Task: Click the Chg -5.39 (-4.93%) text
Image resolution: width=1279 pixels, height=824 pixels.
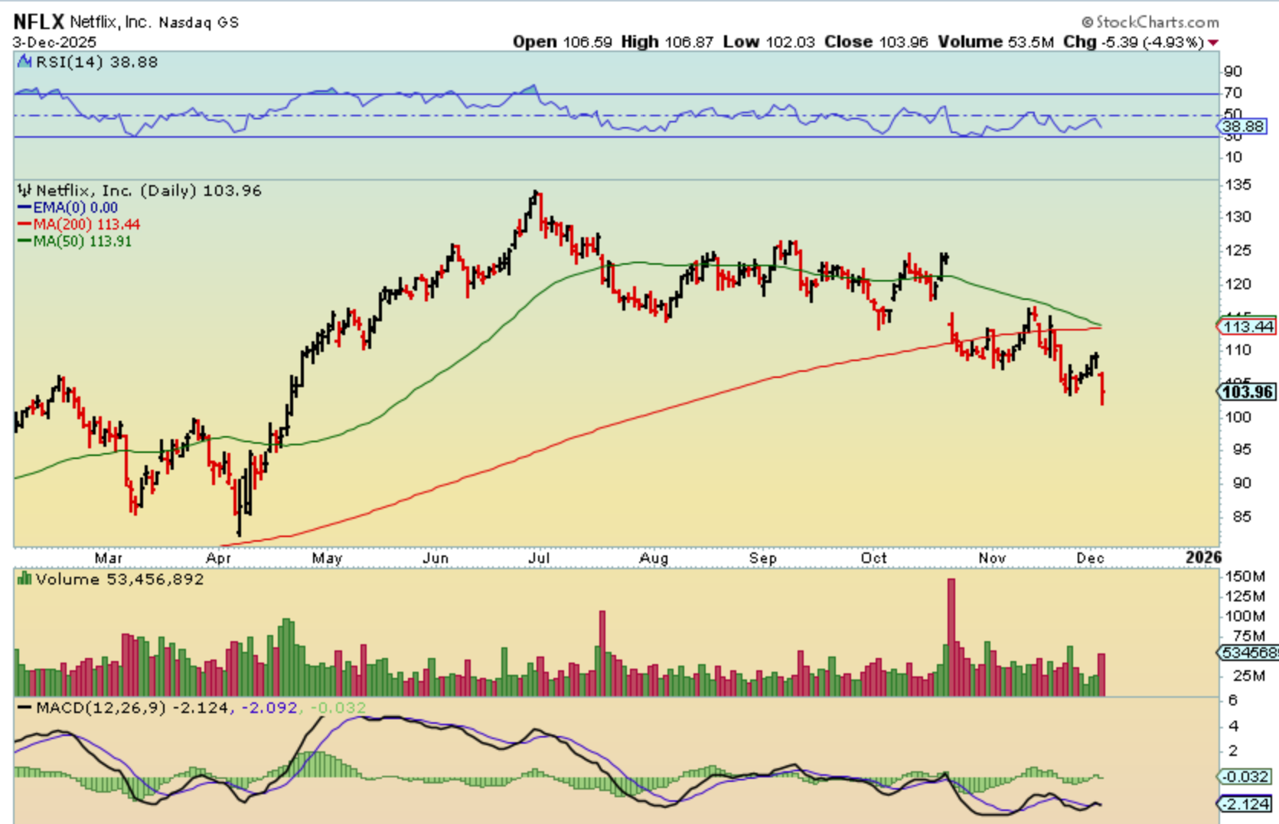Action: pos(1134,42)
